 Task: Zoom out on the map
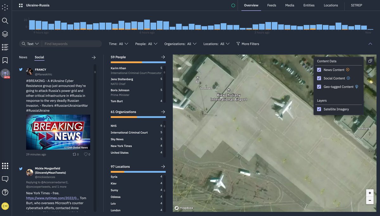(x=370, y=200)
